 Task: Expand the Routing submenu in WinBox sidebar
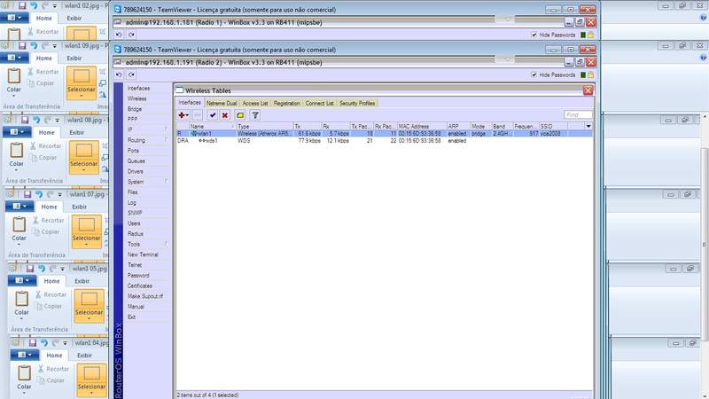(x=147, y=140)
